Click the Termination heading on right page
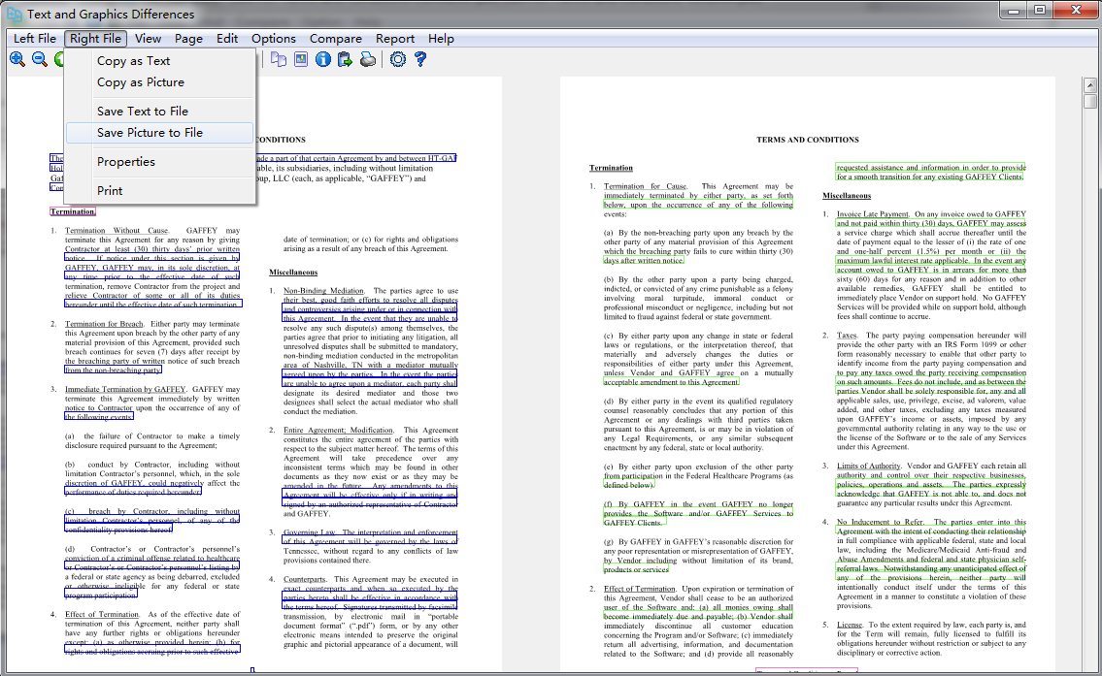This screenshot has height=676, width=1102. 611,168
